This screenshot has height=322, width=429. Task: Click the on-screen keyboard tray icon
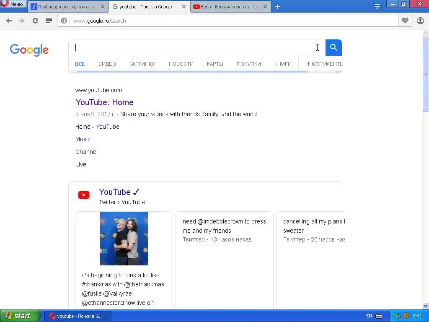point(379,316)
